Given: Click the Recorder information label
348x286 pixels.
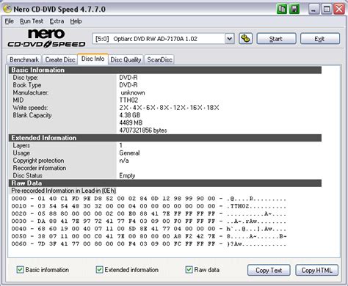Looking at the screenshot, I should pyautogui.click(x=40, y=168).
